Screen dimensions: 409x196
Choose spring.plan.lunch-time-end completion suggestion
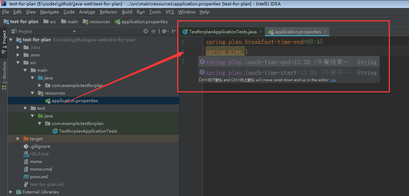(289, 62)
